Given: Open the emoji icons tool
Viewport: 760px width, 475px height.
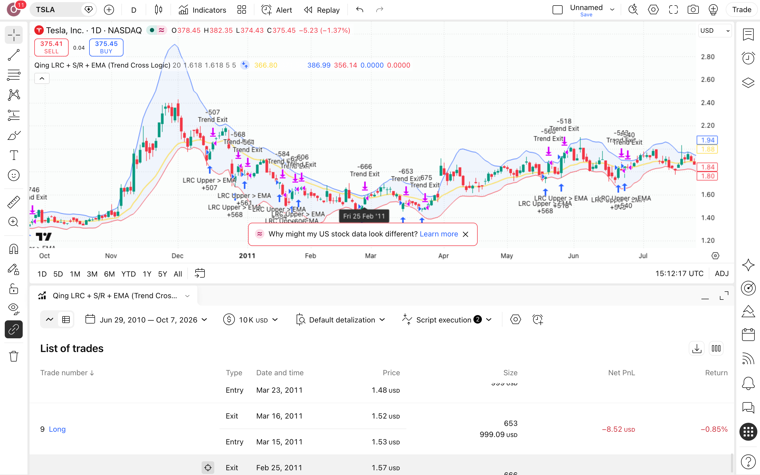Looking at the screenshot, I should pyautogui.click(x=13, y=175).
